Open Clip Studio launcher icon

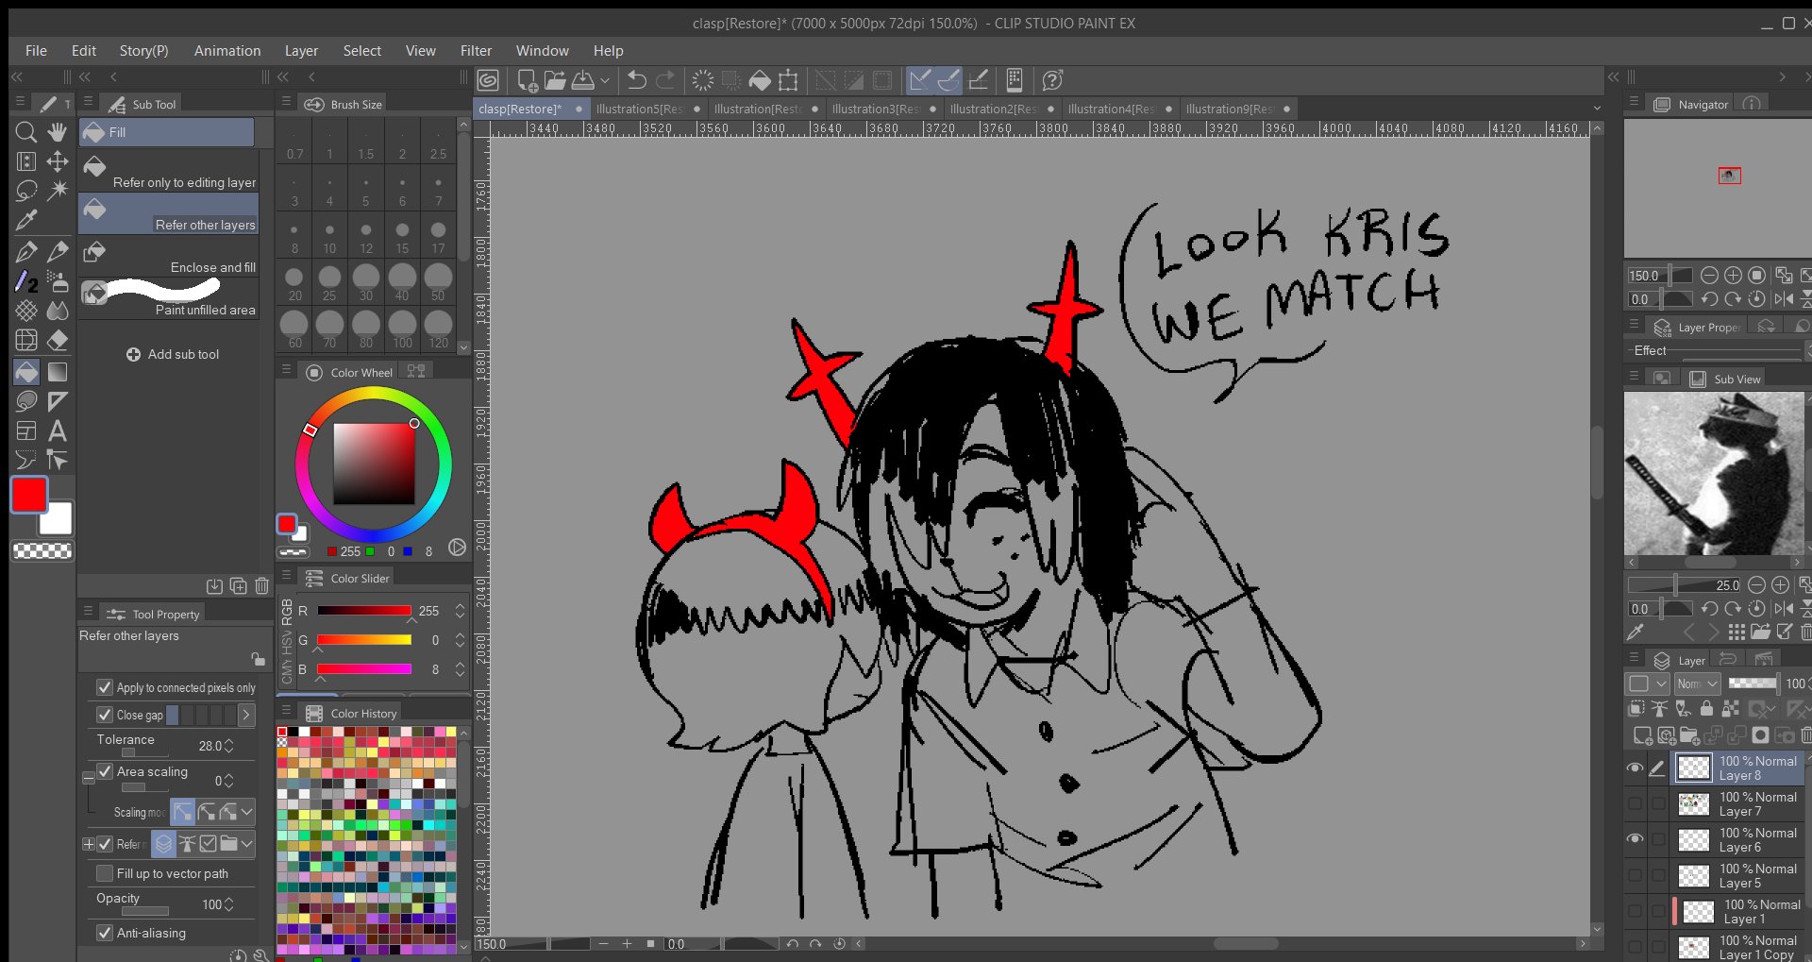tap(488, 80)
